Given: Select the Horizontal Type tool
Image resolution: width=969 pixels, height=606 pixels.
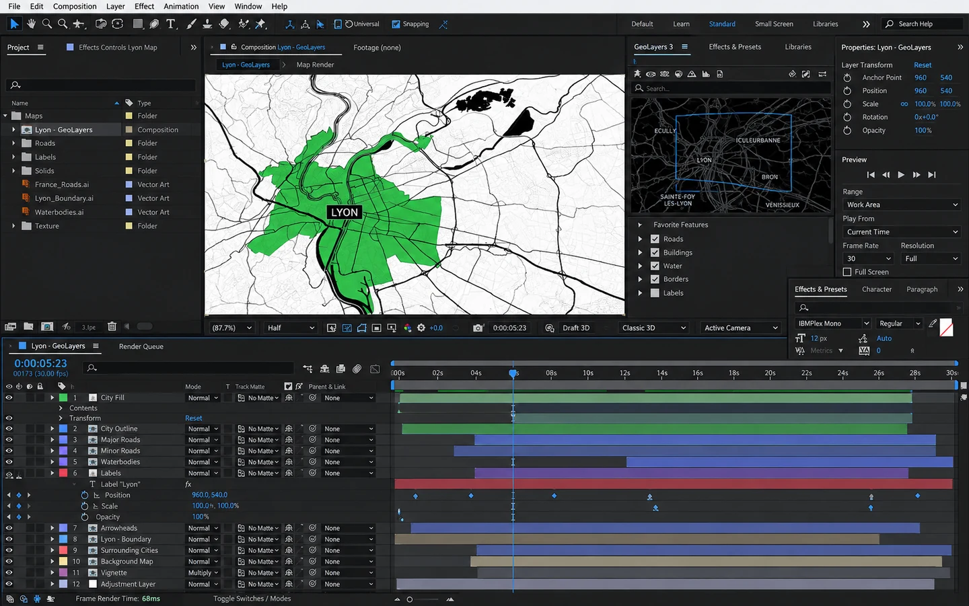Looking at the screenshot, I should 171,24.
